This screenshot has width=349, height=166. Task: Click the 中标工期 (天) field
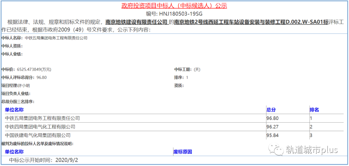pos(187,70)
